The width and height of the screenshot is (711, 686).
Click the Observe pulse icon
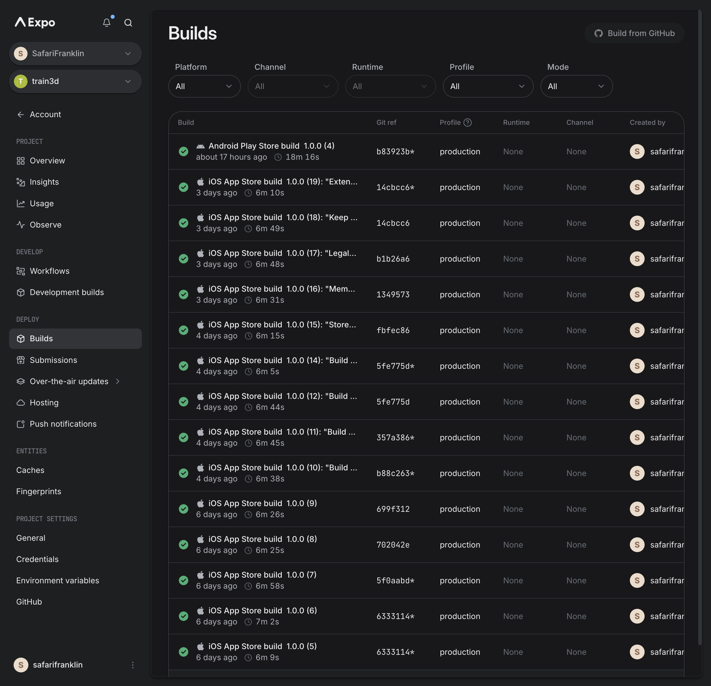coord(21,225)
